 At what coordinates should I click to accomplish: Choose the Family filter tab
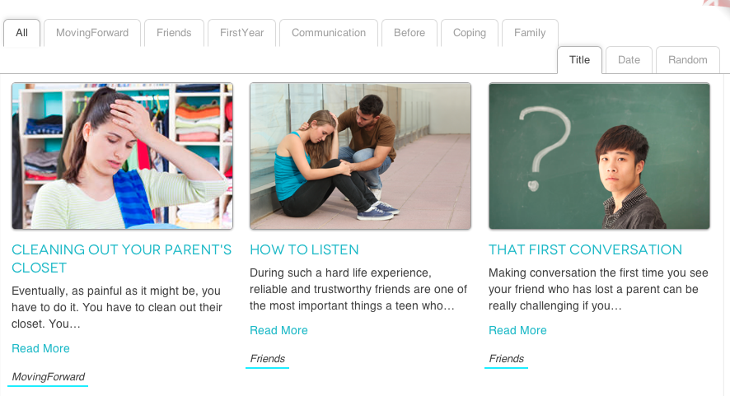[530, 33]
